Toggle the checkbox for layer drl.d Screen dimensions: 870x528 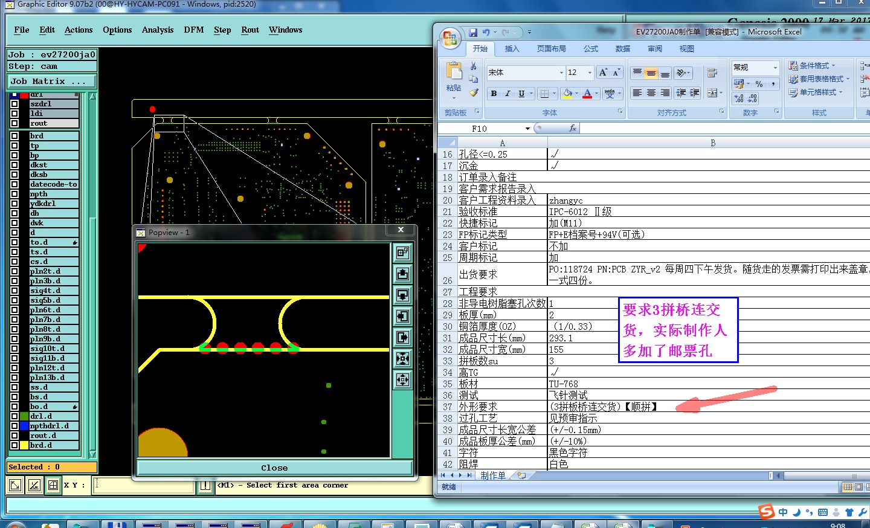coord(14,416)
